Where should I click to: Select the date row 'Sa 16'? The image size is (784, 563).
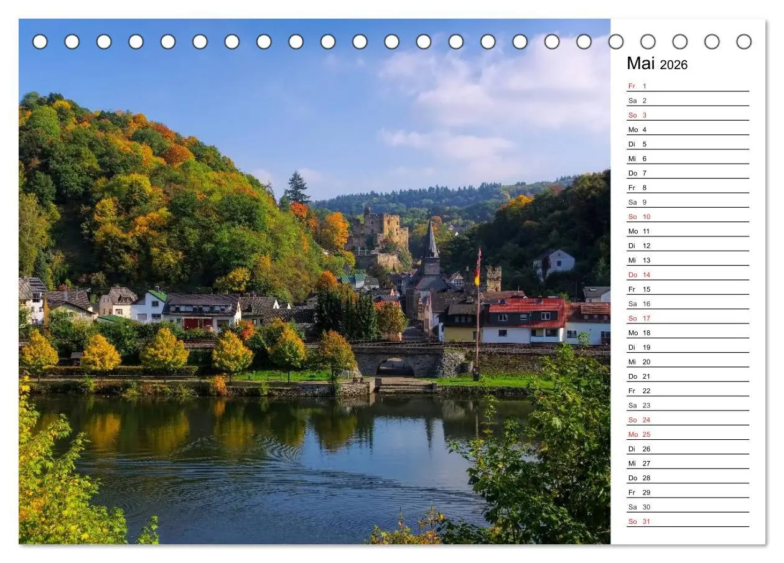(688, 304)
